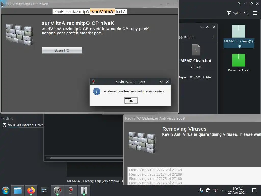Image resolution: width=261 pixels, height=196 pixels.
Task: Open the archive manager in taskbar
Action: [84, 190]
